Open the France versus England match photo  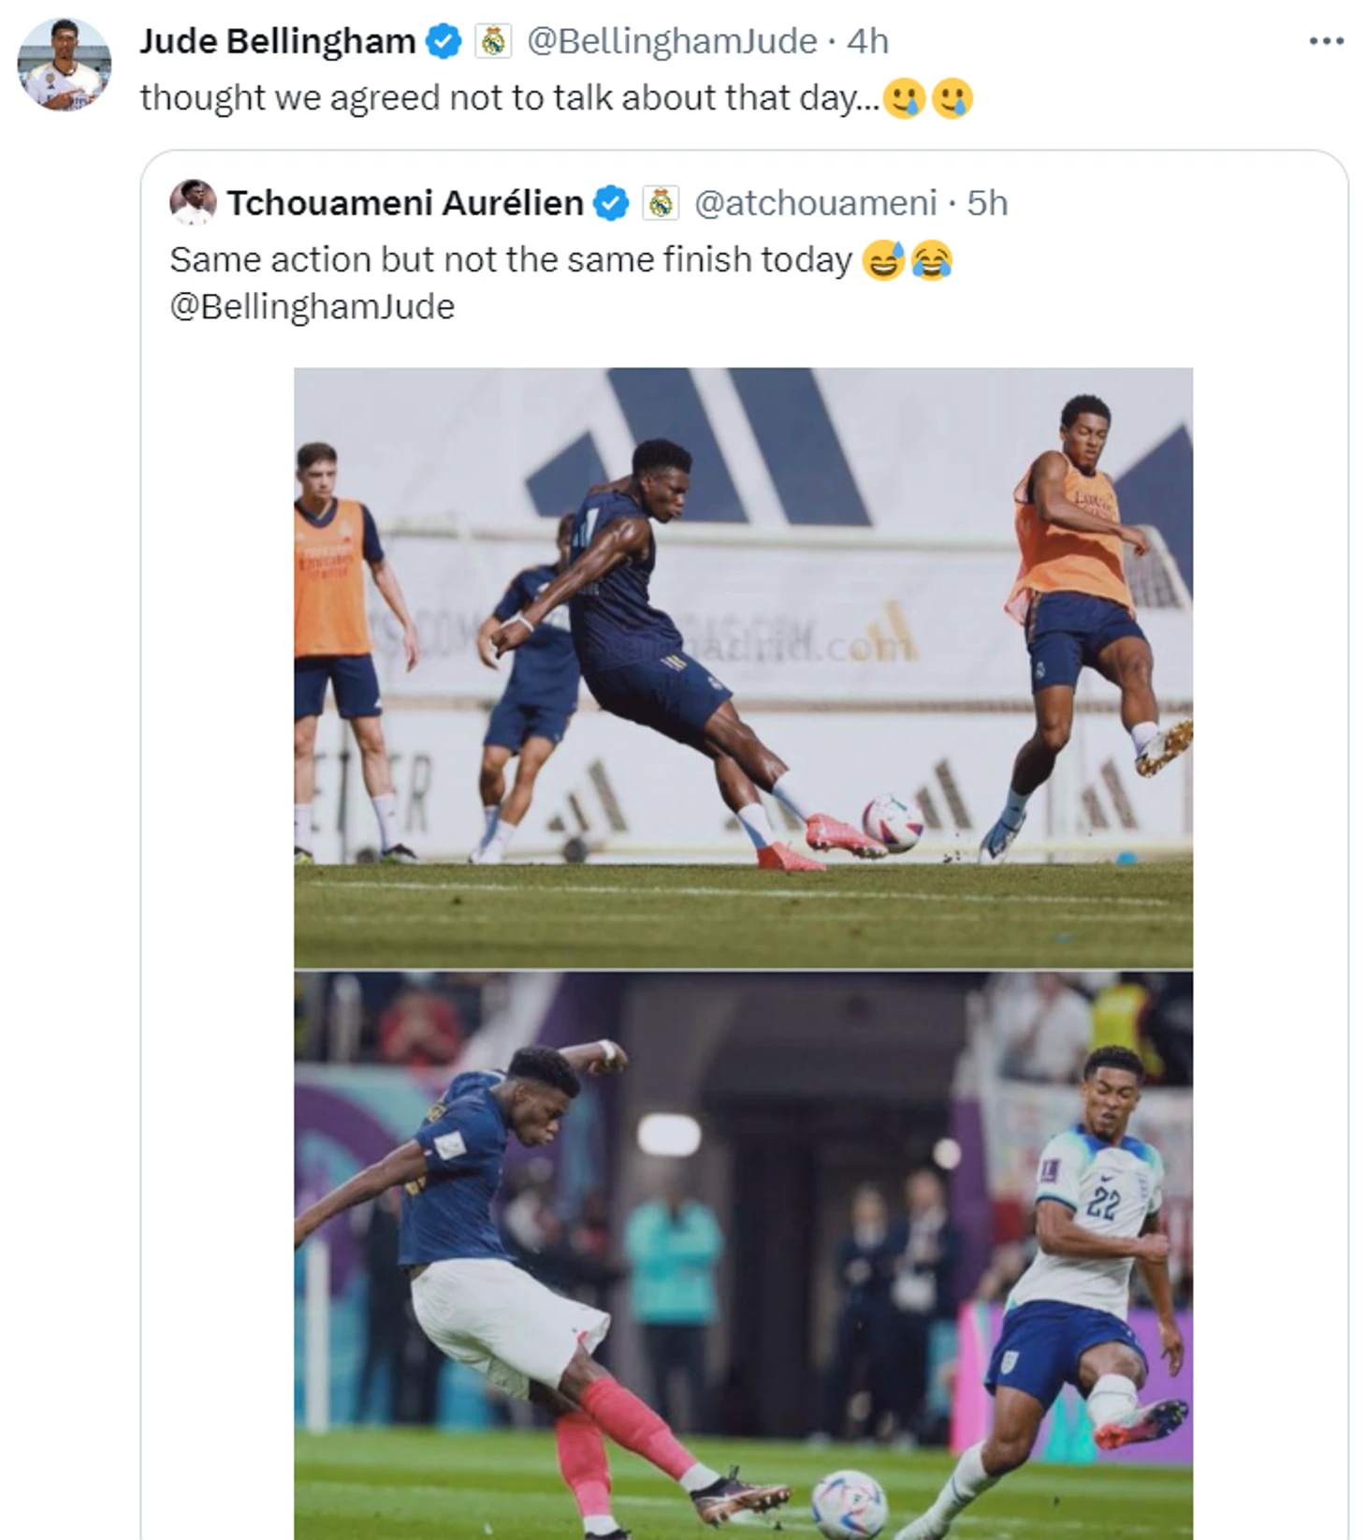point(743,1254)
